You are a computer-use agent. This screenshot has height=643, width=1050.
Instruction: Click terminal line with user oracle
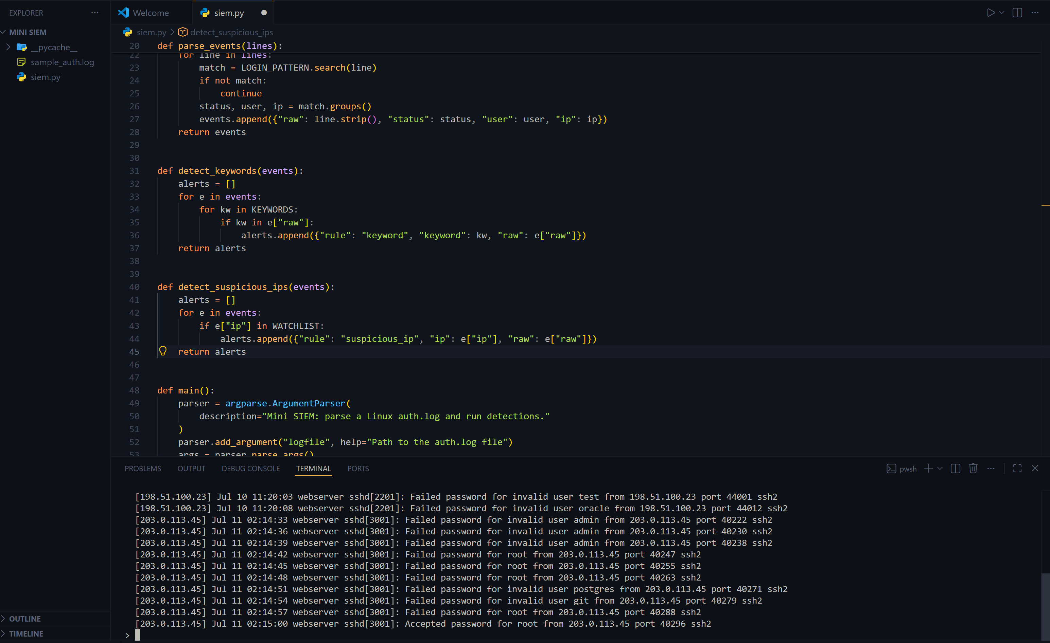[461, 509]
